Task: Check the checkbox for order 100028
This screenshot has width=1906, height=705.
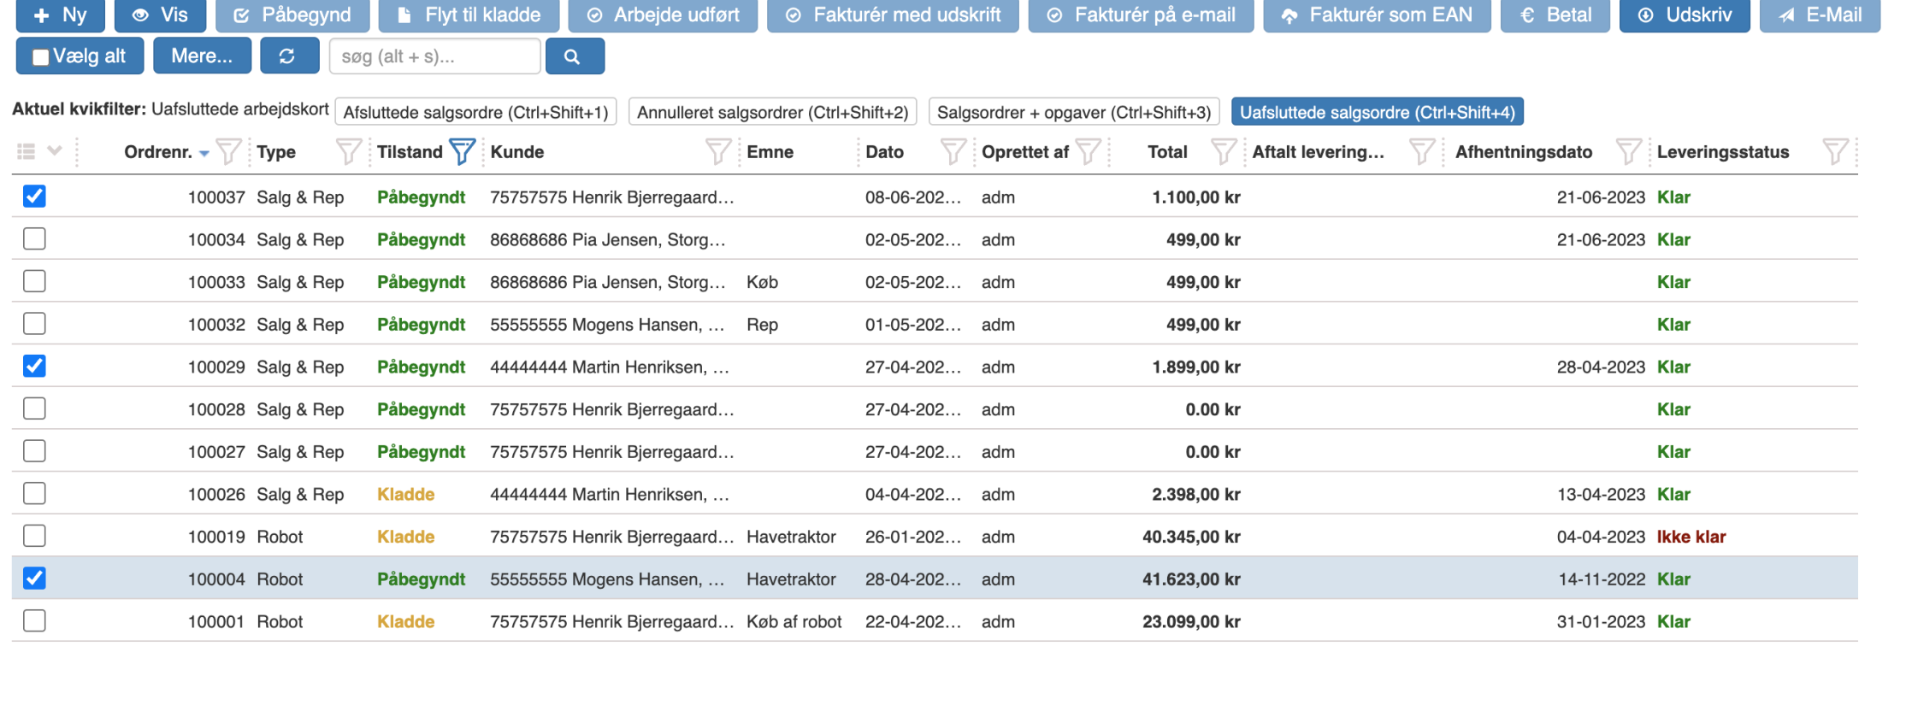Action: pyautogui.click(x=34, y=408)
